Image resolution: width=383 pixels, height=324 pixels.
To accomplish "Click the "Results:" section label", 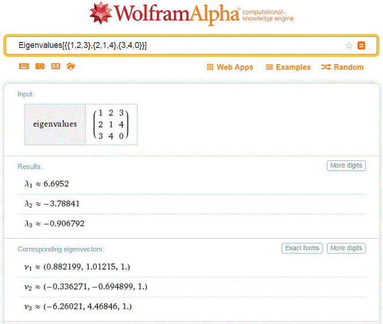I will [30, 167].
